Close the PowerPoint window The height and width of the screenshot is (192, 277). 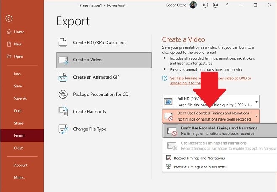coord(269,5)
